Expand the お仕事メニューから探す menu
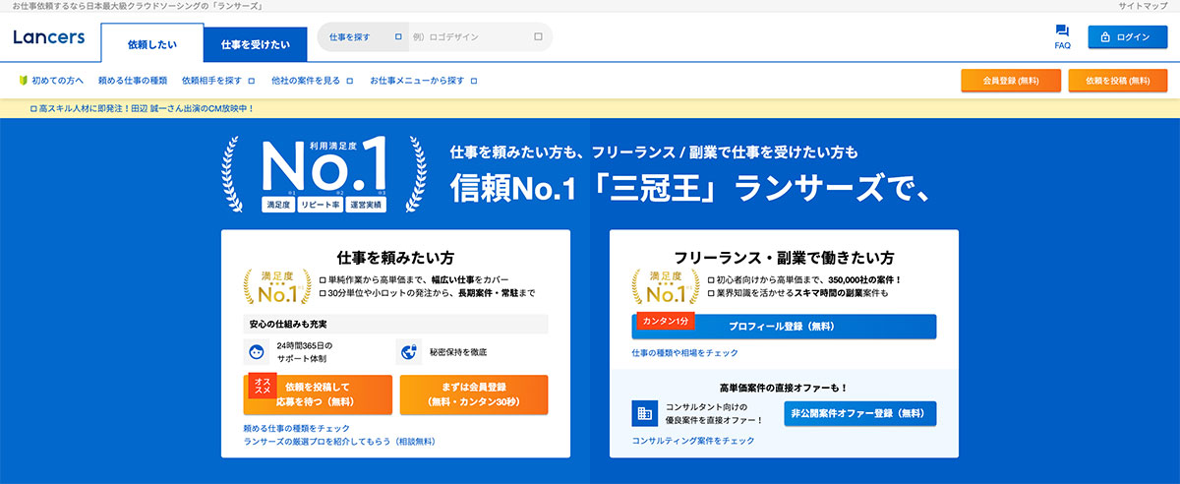The height and width of the screenshot is (484, 1180). [x=424, y=80]
